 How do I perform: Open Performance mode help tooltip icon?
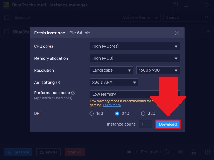click(x=73, y=93)
